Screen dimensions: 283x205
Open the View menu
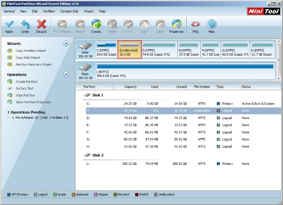tap(23, 11)
